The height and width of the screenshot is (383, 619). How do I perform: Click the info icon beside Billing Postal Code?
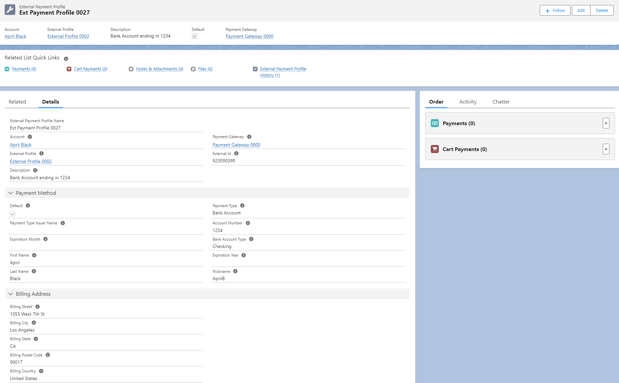click(x=48, y=355)
